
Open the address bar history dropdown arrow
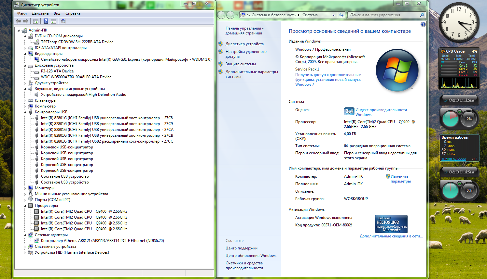[x=334, y=15]
